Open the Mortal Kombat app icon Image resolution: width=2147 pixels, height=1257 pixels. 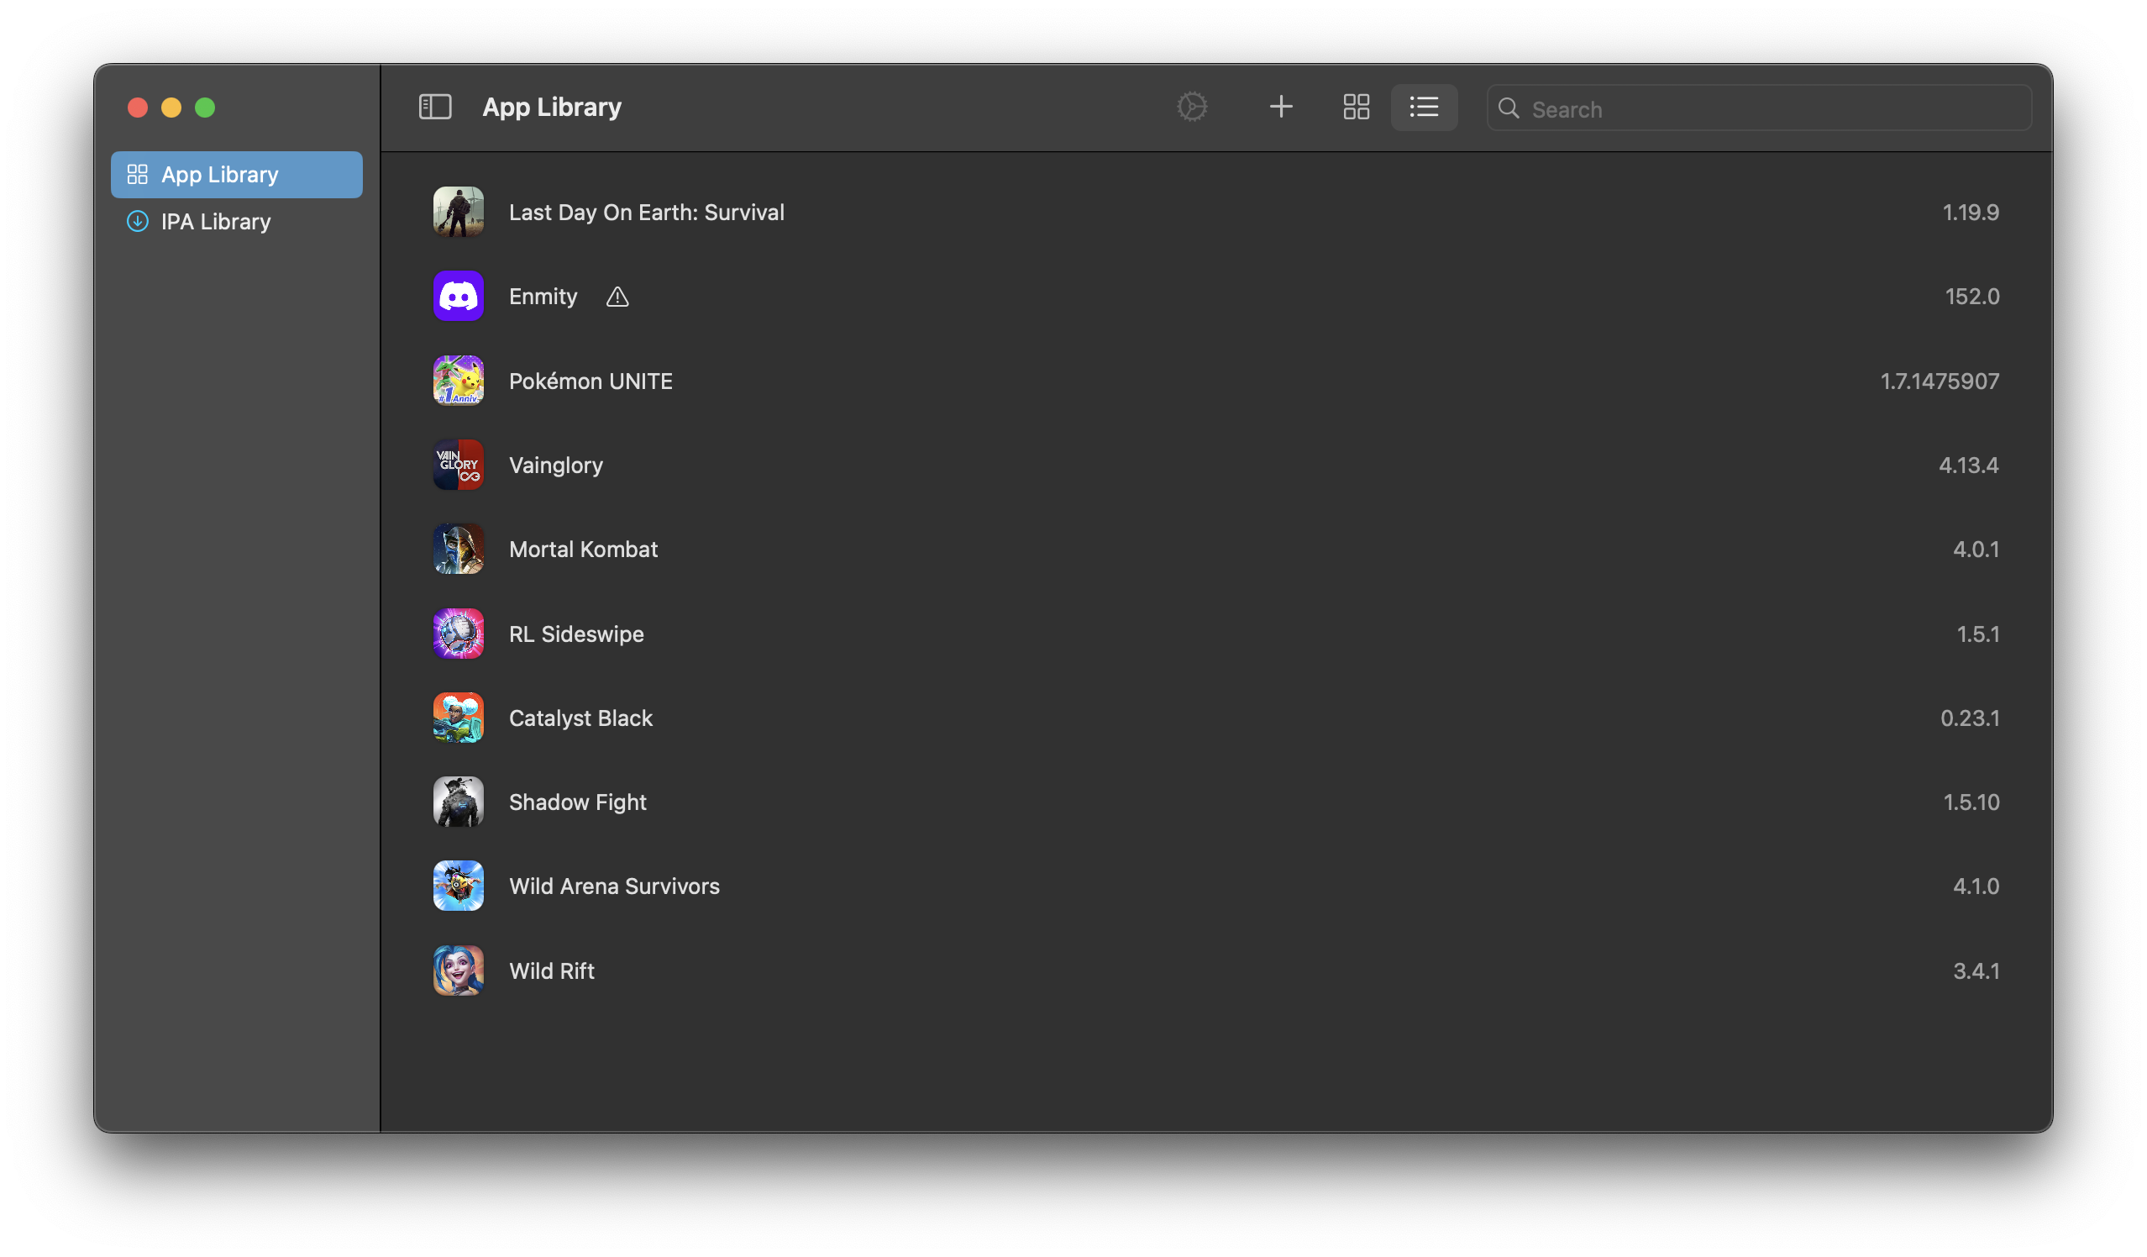coord(459,549)
